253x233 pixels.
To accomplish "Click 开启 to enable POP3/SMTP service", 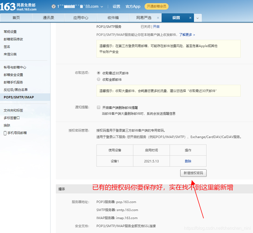I will click(x=156, y=26).
